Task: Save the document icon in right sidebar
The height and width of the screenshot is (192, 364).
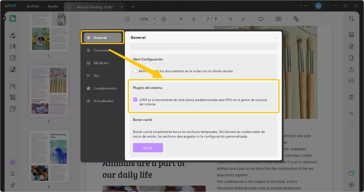Action: click(x=351, y=97)
